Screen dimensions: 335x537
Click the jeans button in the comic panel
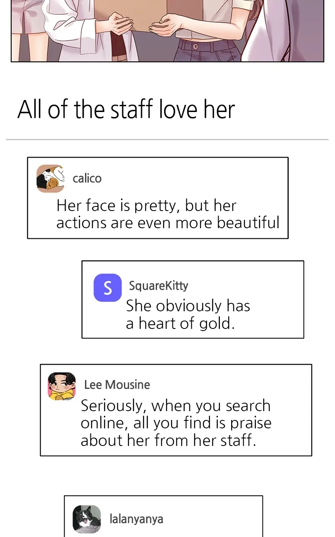click(x=195, y=46)
